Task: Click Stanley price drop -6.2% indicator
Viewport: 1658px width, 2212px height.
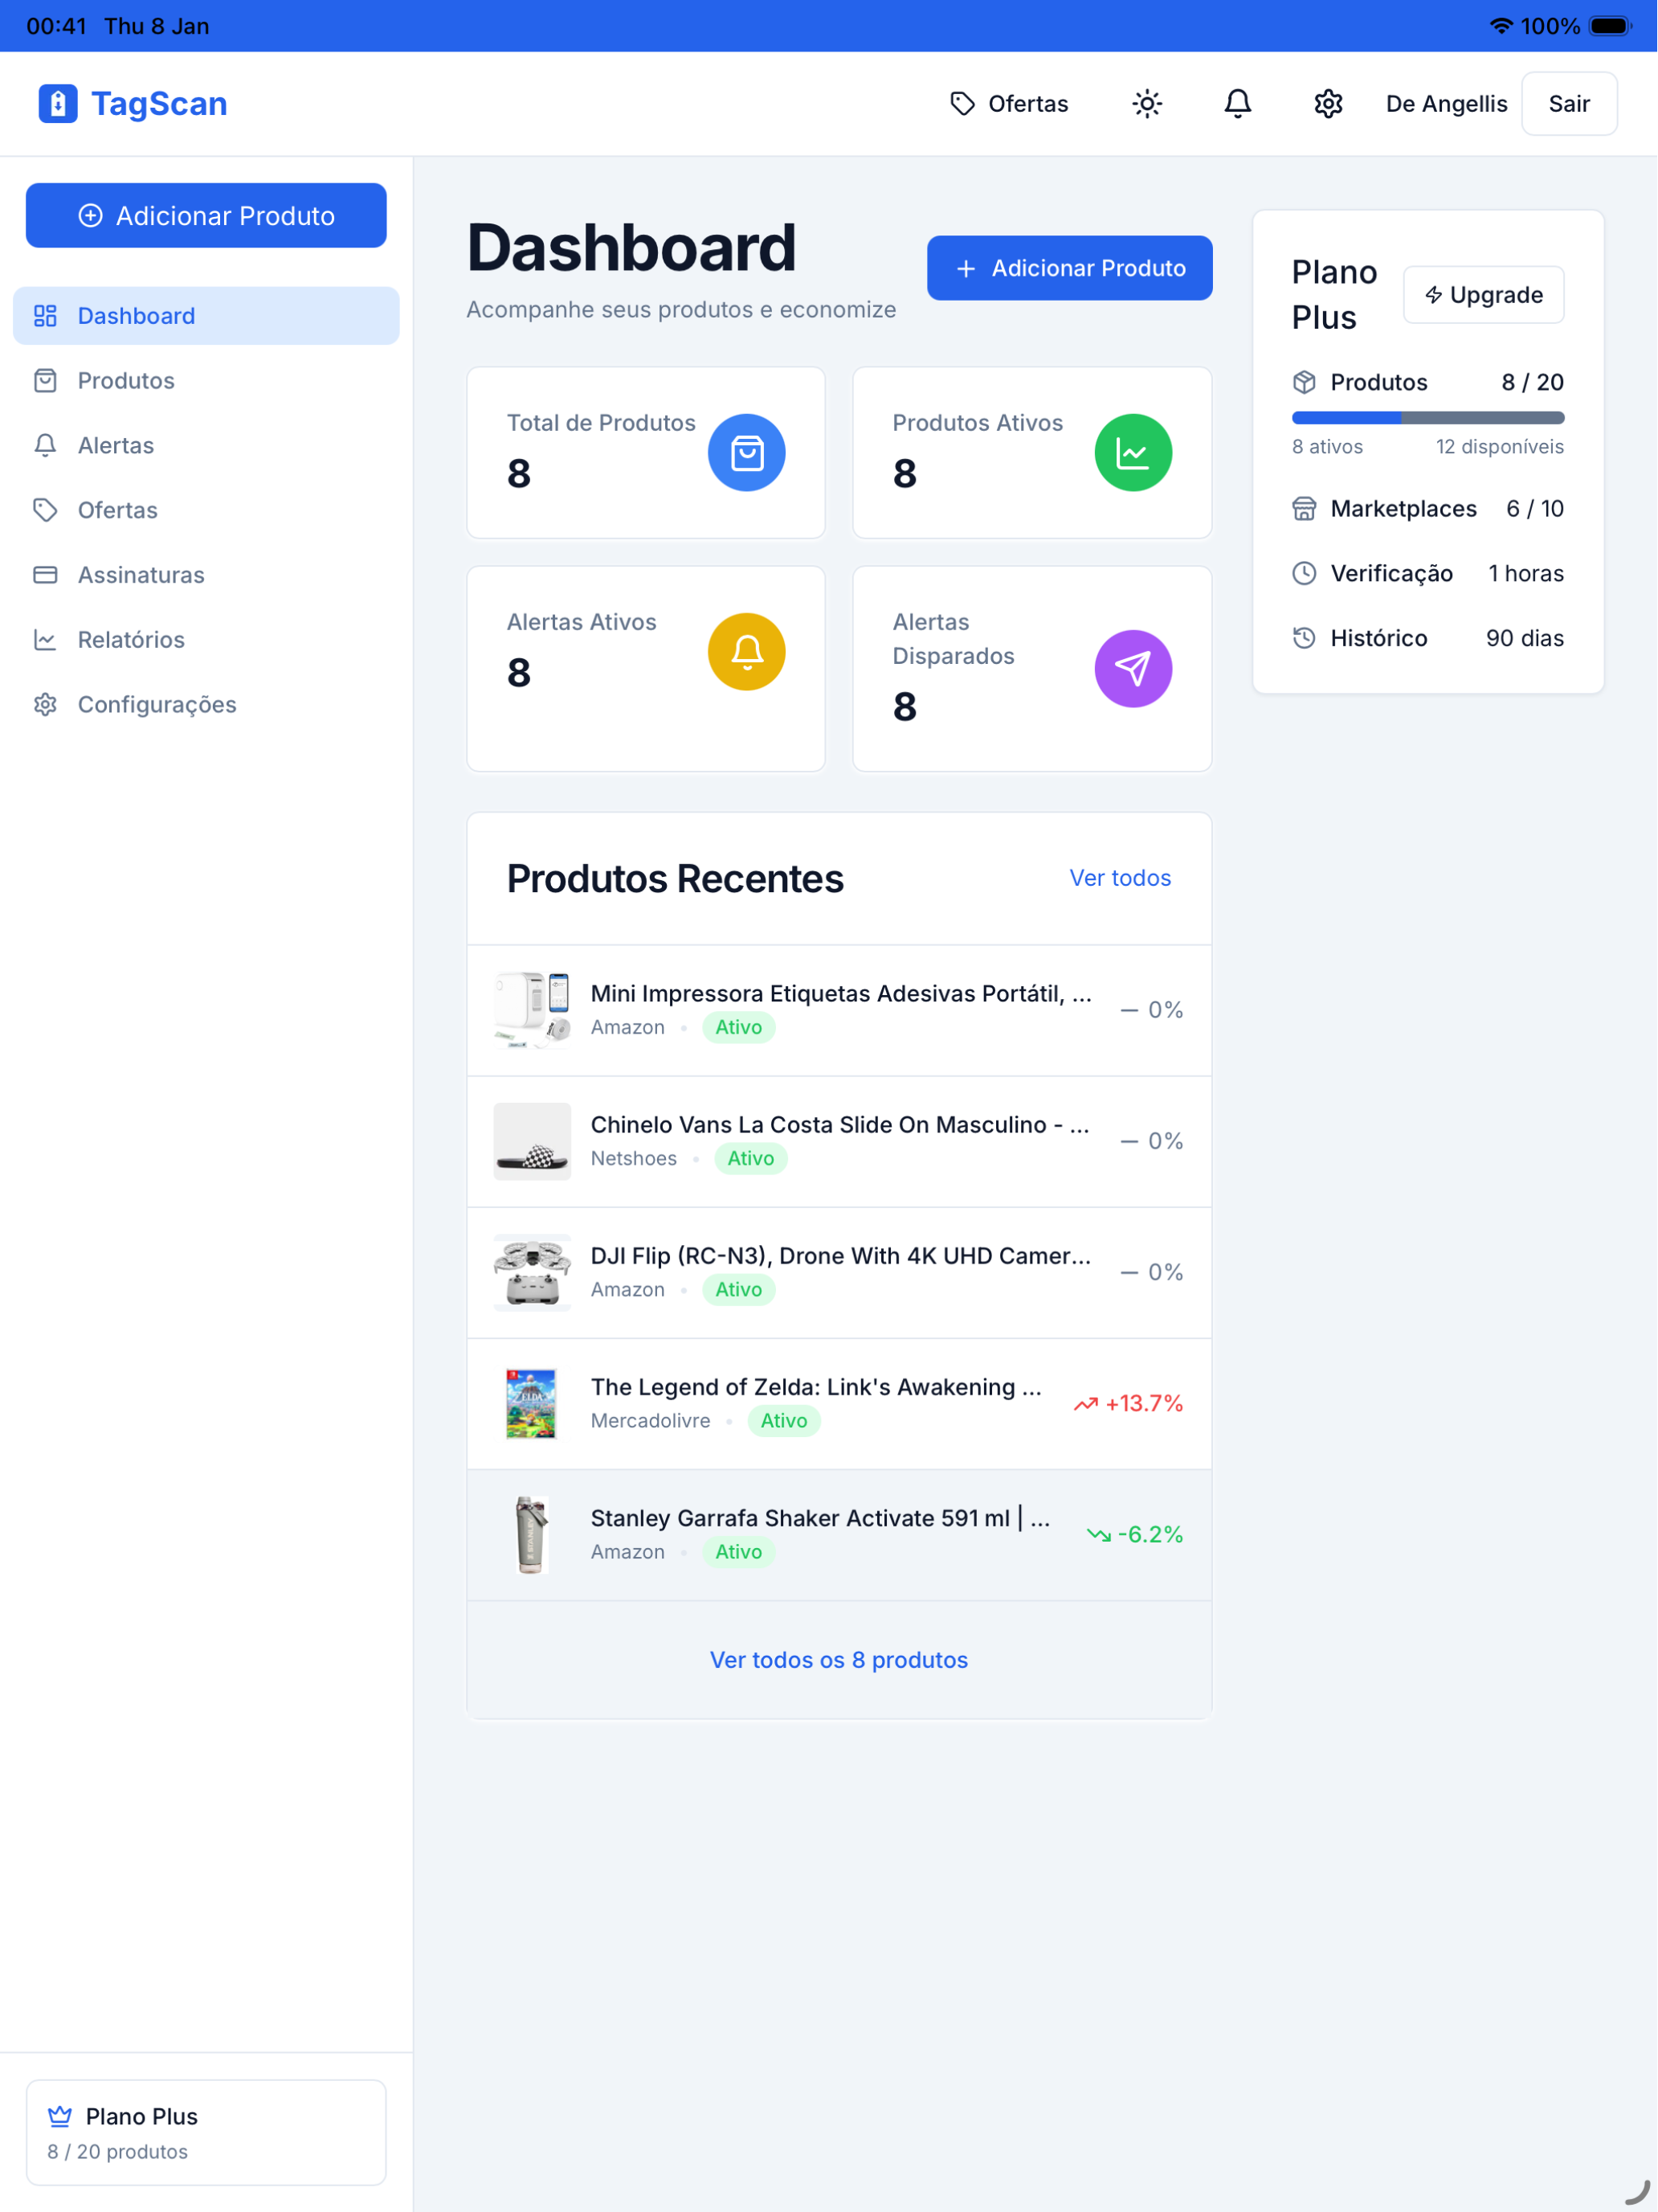Action: pyautogui.click(x=1134, y=1535)
